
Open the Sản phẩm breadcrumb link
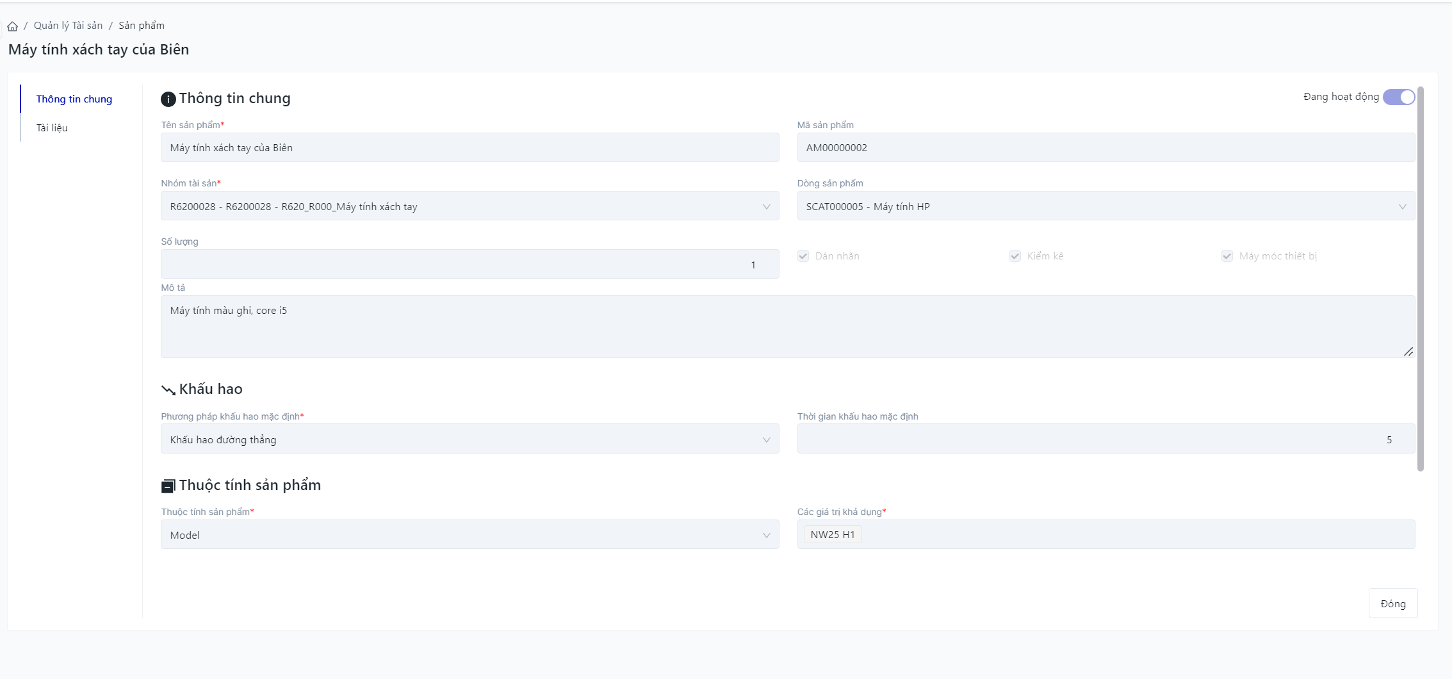coord(142,26)
